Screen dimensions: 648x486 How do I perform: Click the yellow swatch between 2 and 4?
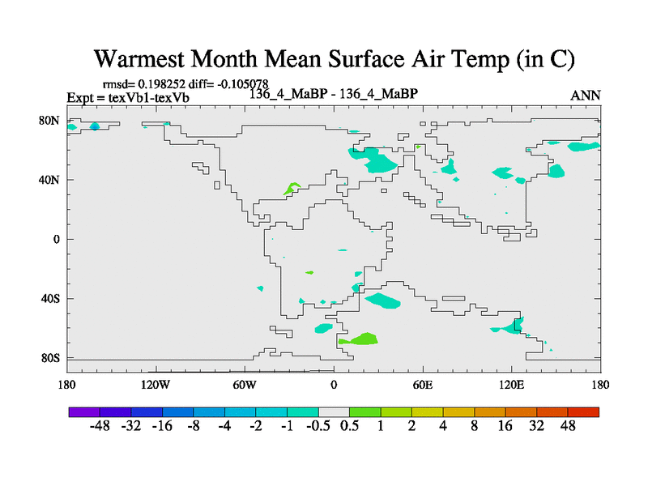[x=428, y=412]
